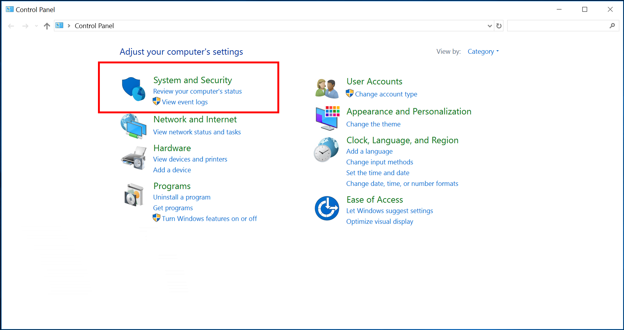The width and height of the screenshot is (624, 330).
Task: Expand the recent locations arrow
Action: coord(37,26)
